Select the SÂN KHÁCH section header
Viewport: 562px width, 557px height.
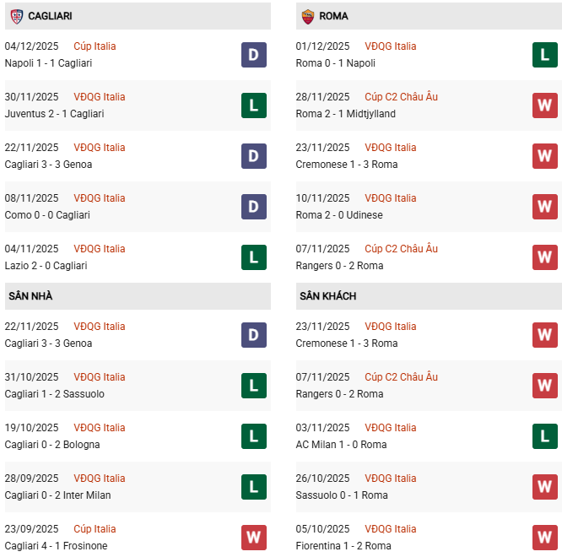pos(327,296)
